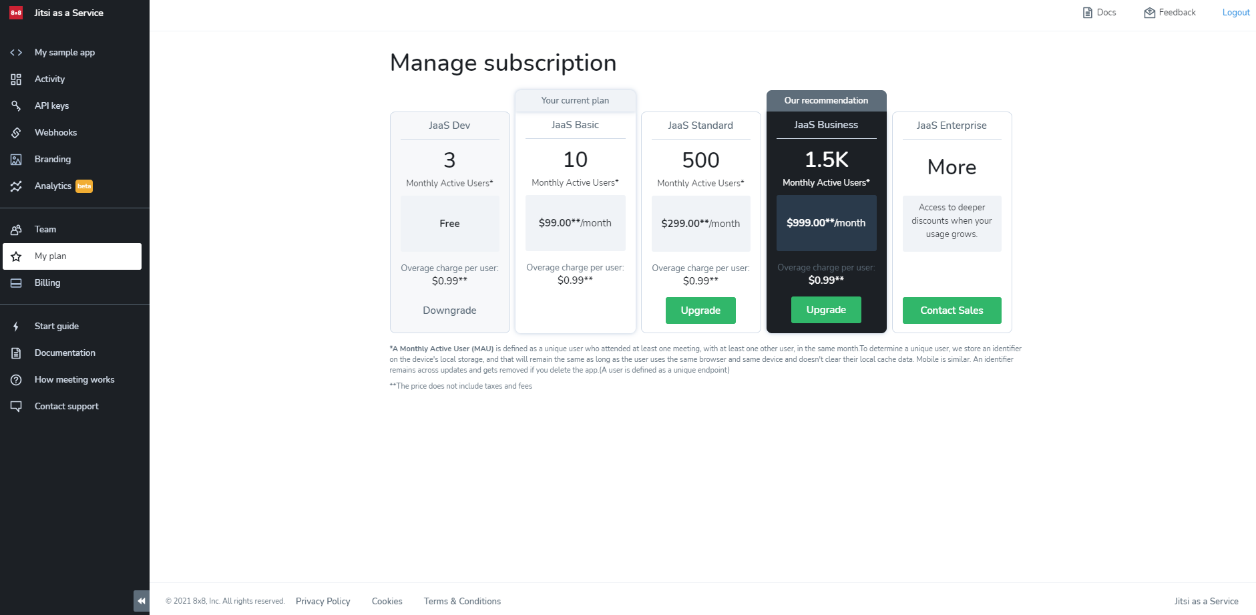
Task: Click the Branding image icon
Action: (x=16, y=160)
